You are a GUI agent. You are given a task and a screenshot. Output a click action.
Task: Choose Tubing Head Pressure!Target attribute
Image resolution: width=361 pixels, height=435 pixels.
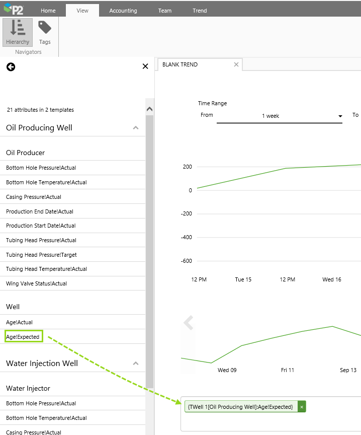41,255
